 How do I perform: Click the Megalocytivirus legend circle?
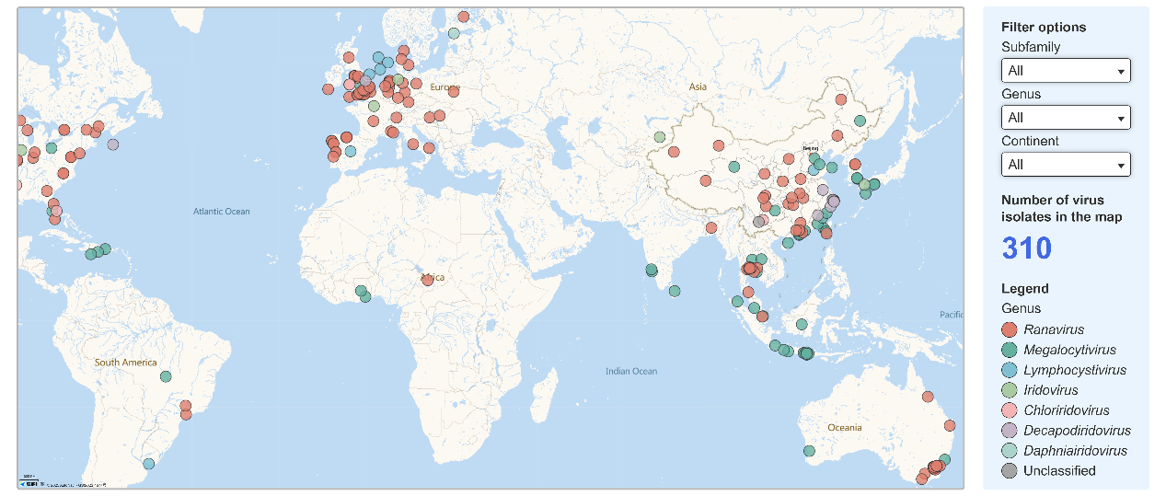(1010, 350)
